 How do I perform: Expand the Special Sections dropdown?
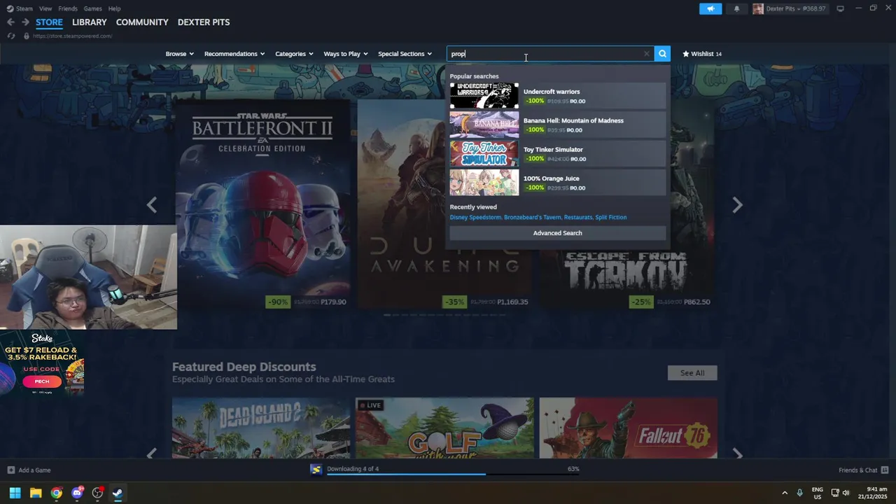(405, 54)
